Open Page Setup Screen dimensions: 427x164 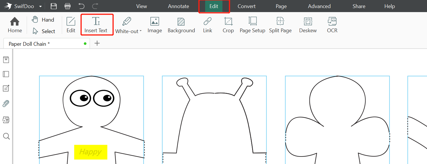(x=252, y=25)
